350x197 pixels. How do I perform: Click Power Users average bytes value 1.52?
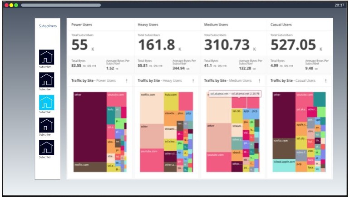coord(110,68)
